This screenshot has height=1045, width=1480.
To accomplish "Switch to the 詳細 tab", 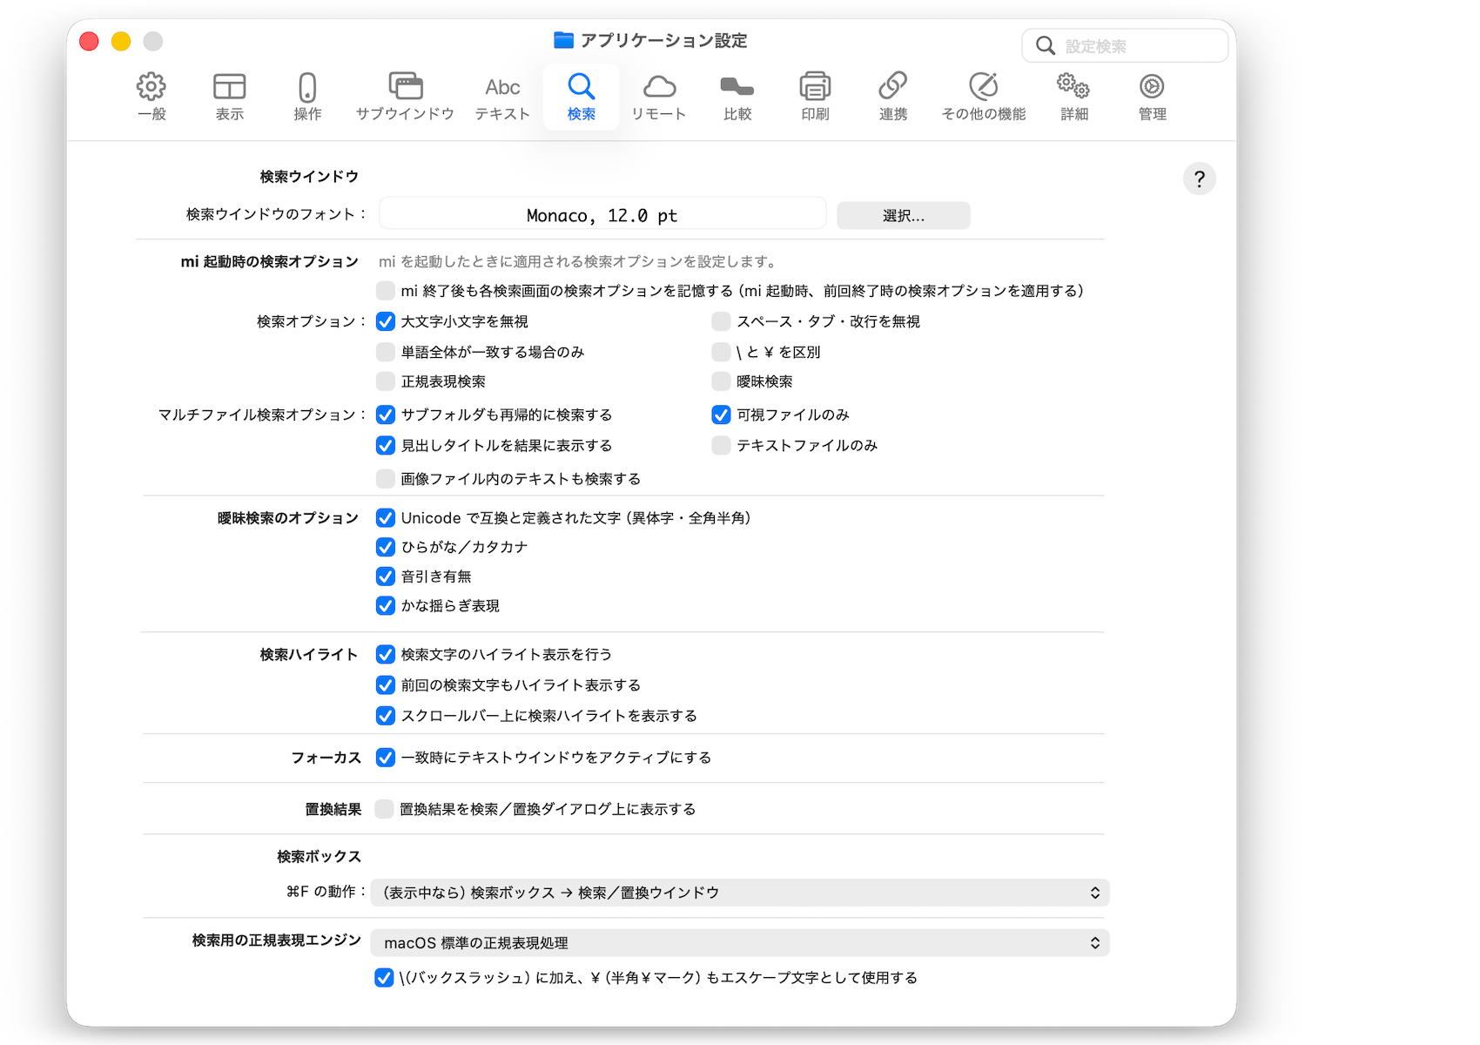I will [1073, 96].
